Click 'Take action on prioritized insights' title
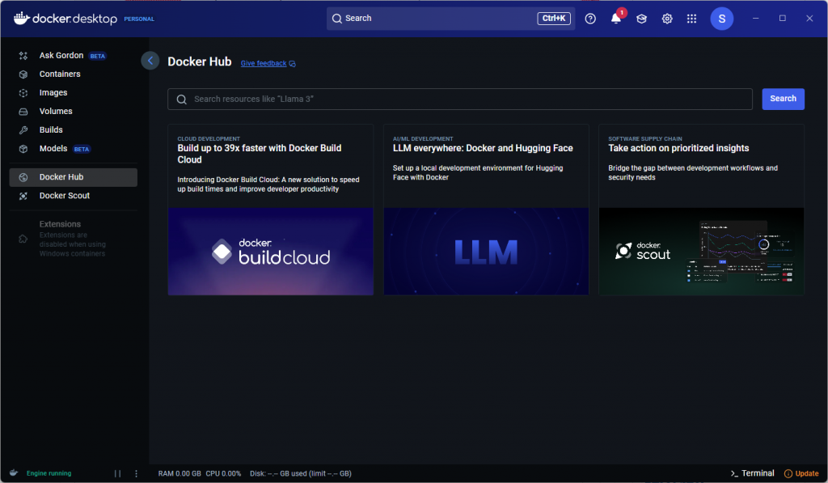This screenshot has width=828, height=483. point(678,148)
